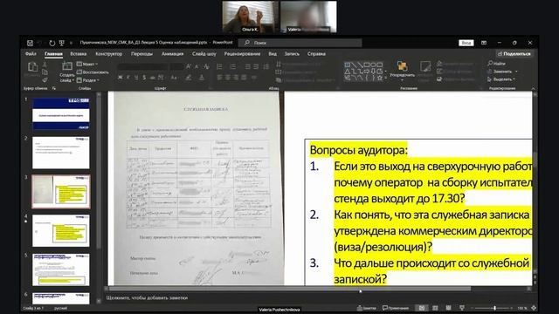This screenshot has height=314, width=559.
Task: Select the triangle shape in shapes gallery
Action: click(348, 72)
